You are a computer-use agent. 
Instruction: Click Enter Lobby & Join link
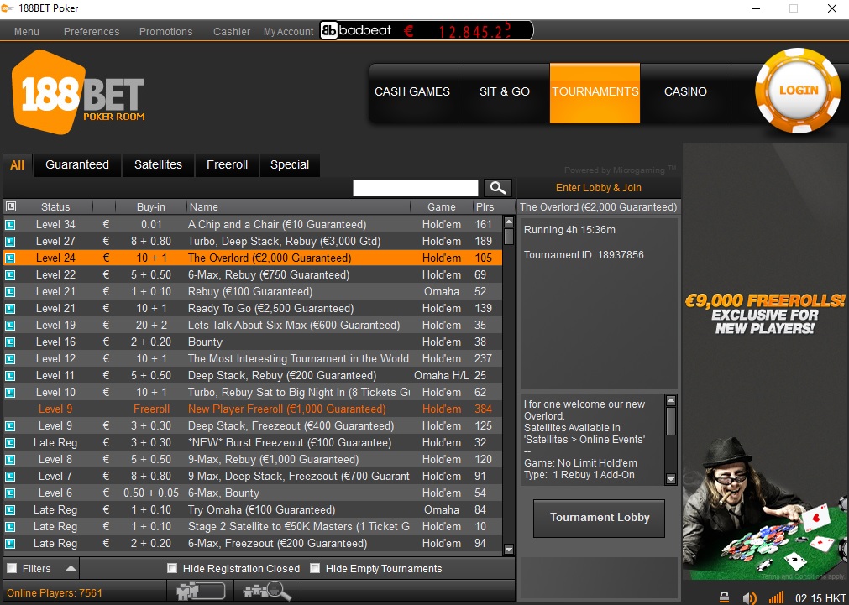coord(598,188)
